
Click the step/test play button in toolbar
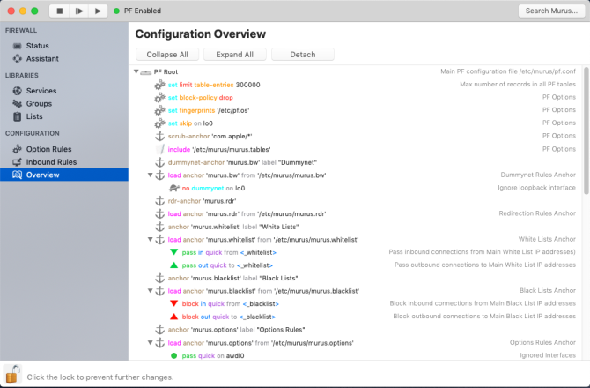[x=79, y=11]
